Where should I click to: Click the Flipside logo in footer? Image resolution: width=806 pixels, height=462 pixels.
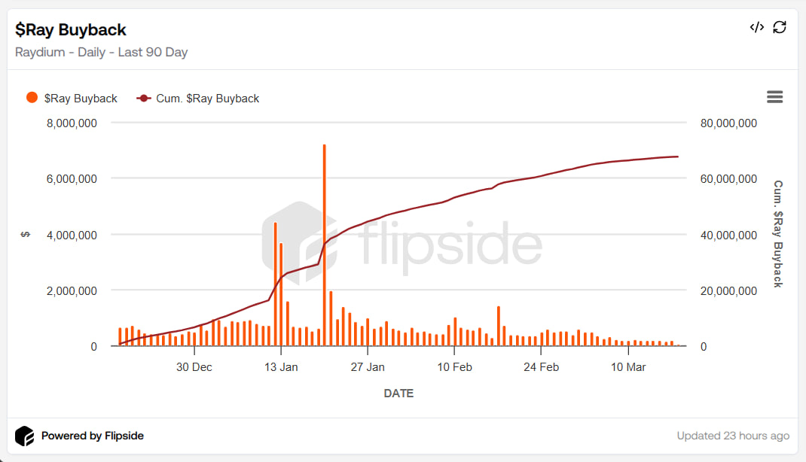(25, 436)
